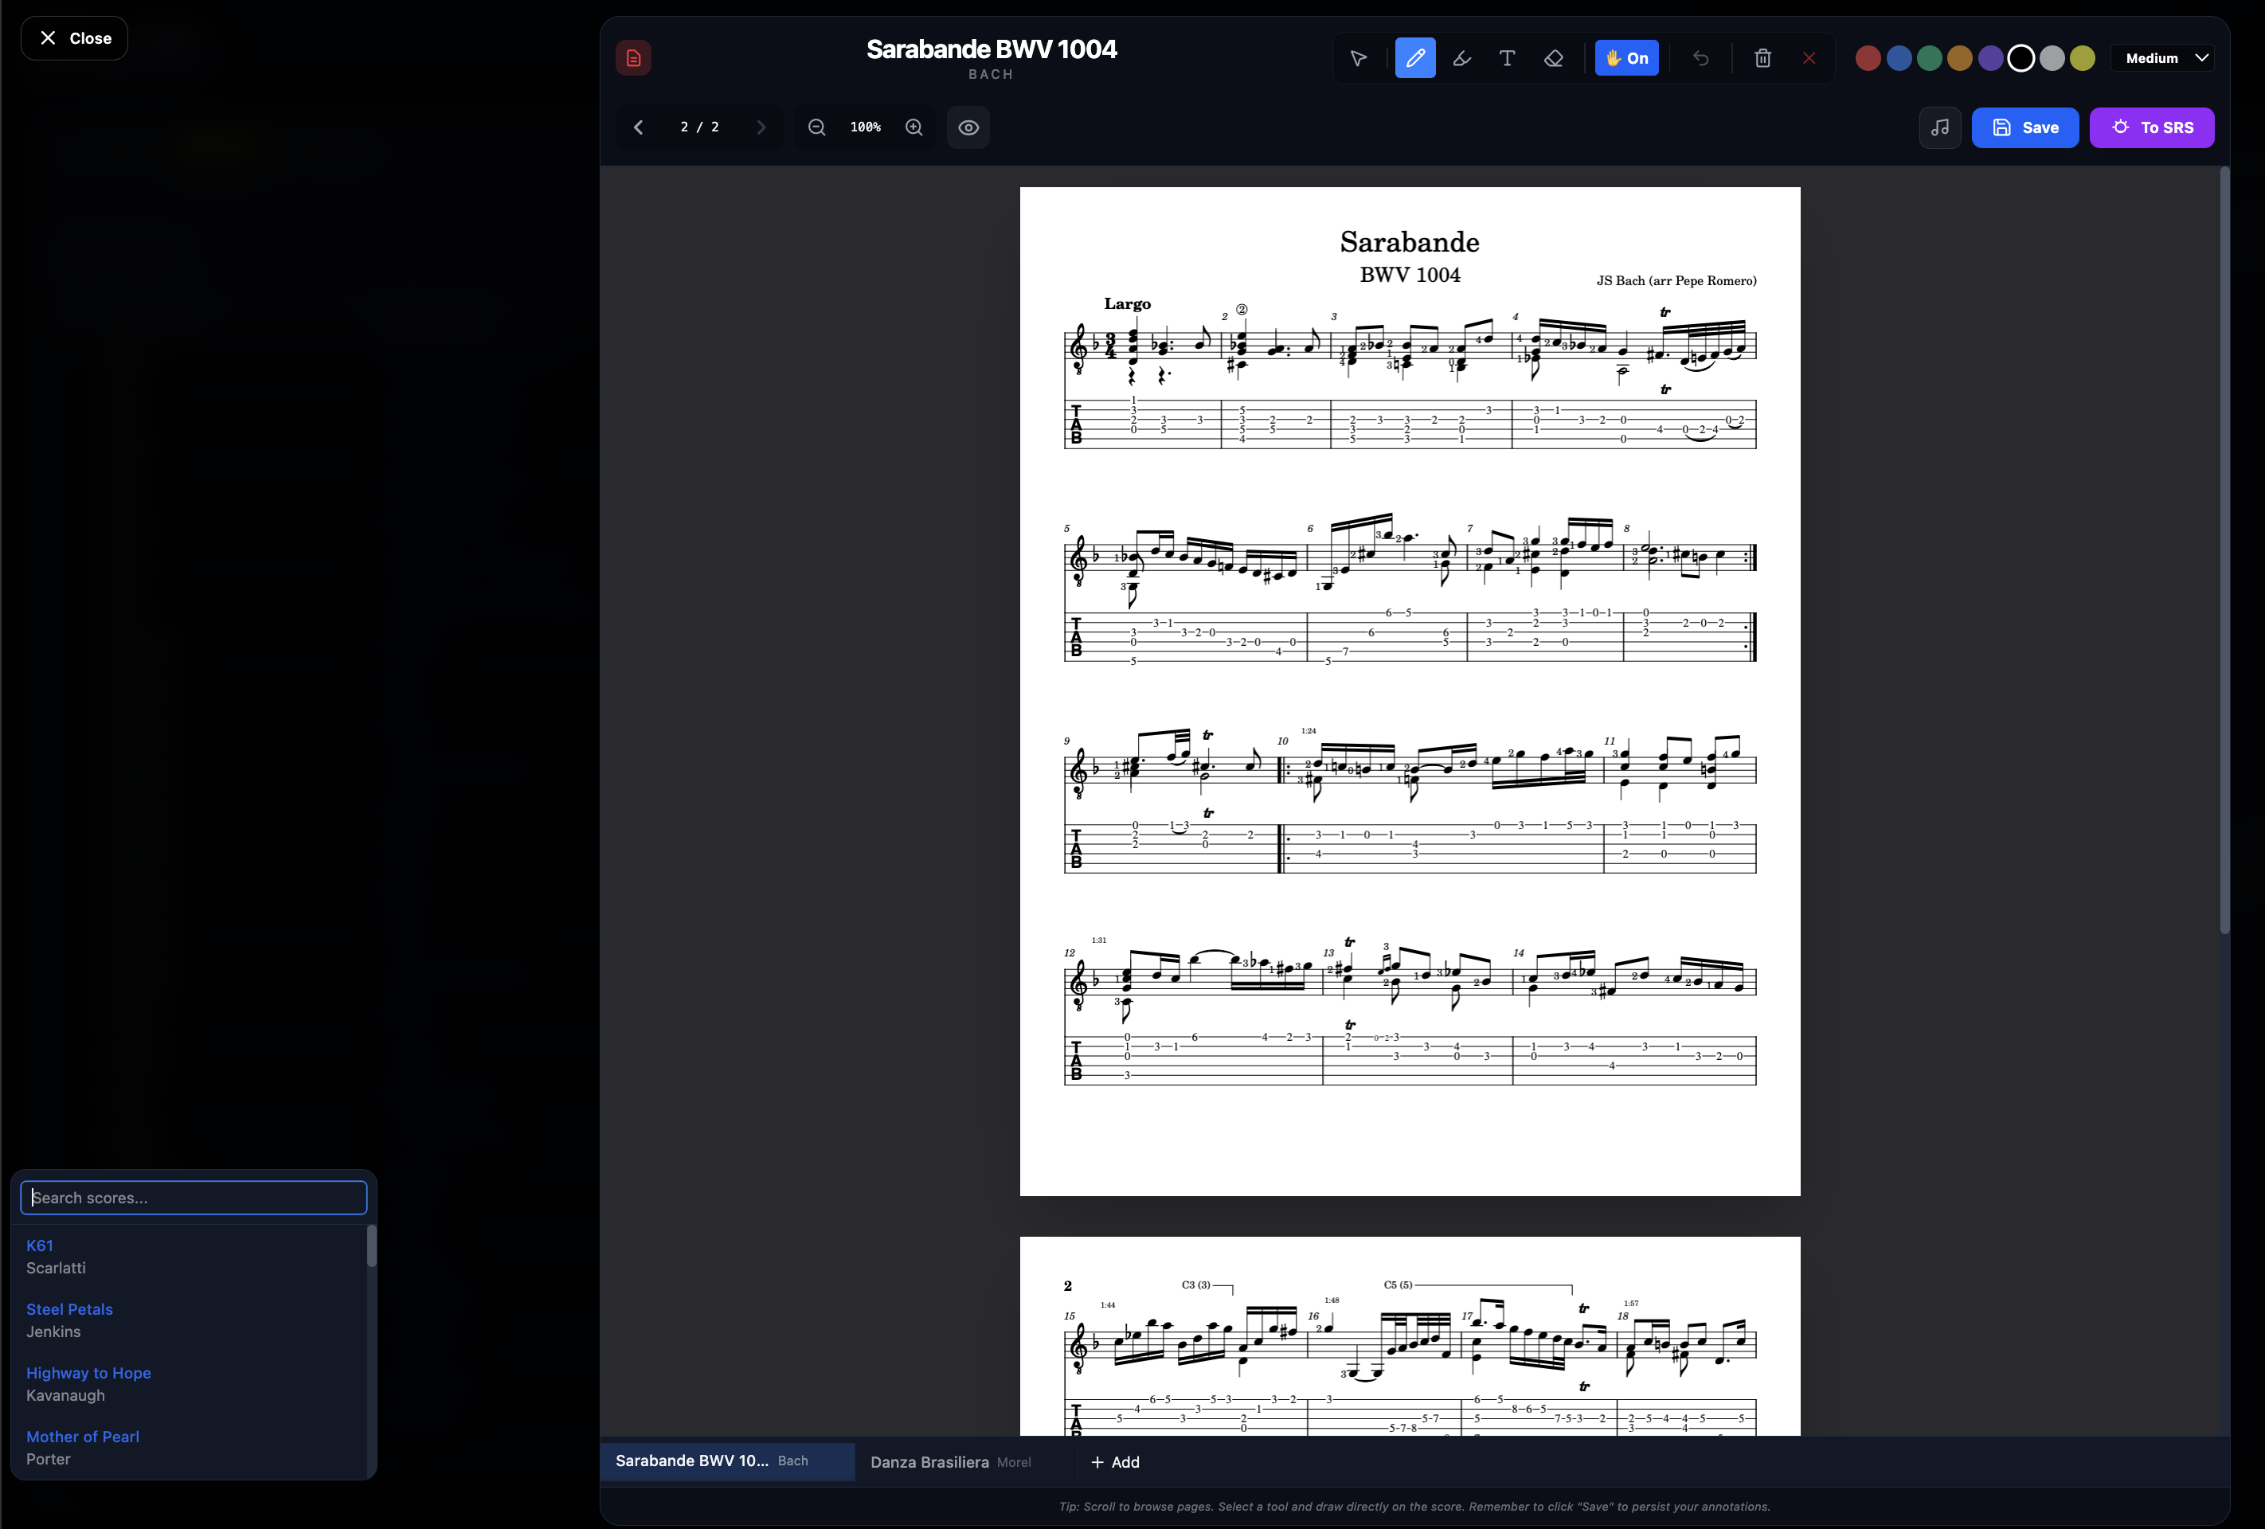Add a new score tab

point(1115,1462)
